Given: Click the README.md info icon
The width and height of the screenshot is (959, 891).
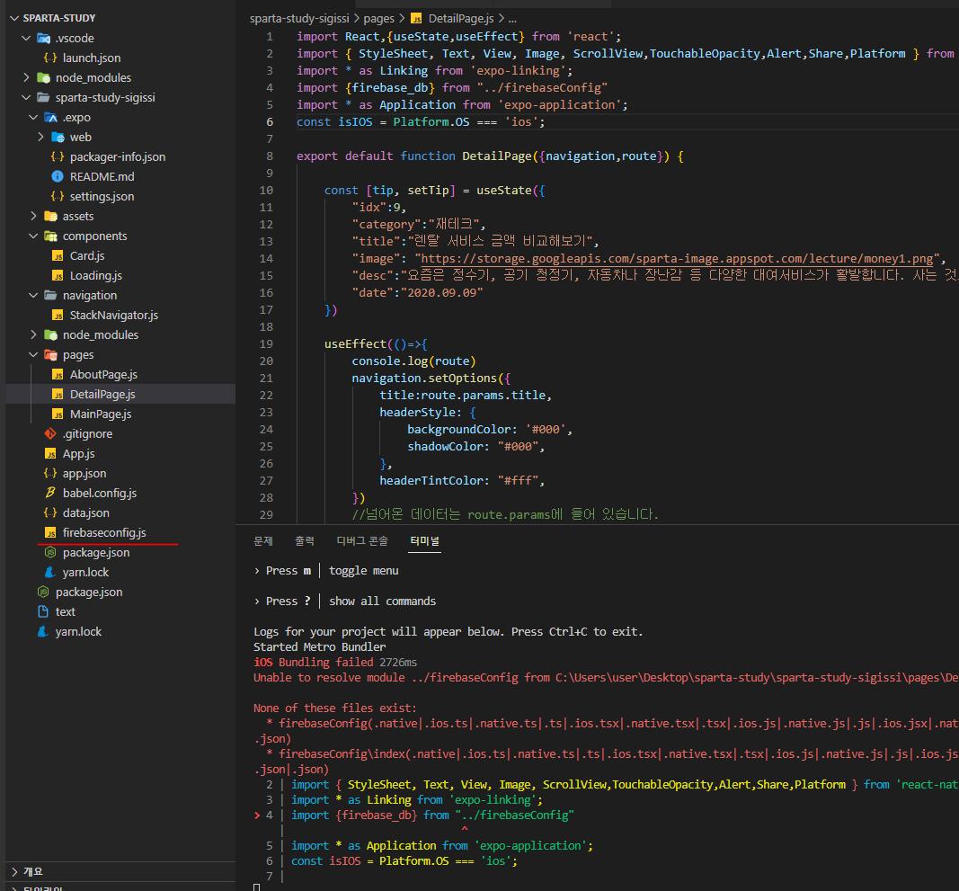Looking at the screenshot, I should 58,177.
